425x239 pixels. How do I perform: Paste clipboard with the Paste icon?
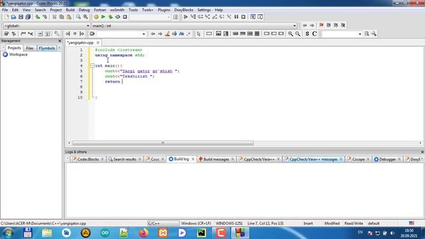coord(69,17)
